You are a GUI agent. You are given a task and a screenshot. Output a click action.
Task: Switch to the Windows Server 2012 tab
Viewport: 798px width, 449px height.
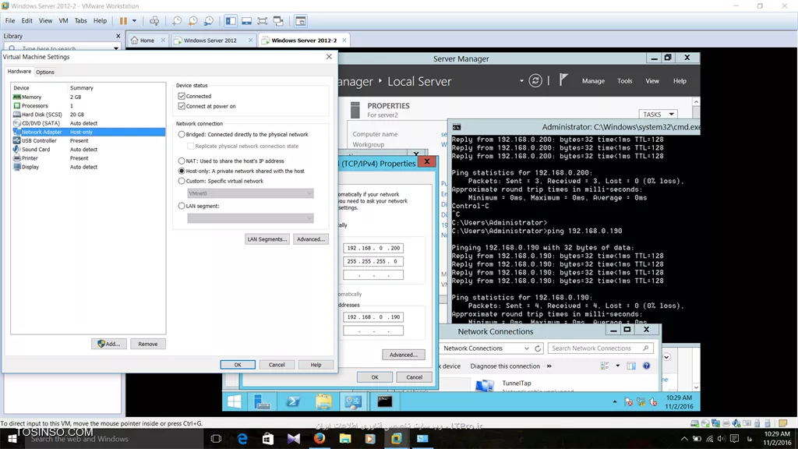pyautogui.click(x=210, y=41)
